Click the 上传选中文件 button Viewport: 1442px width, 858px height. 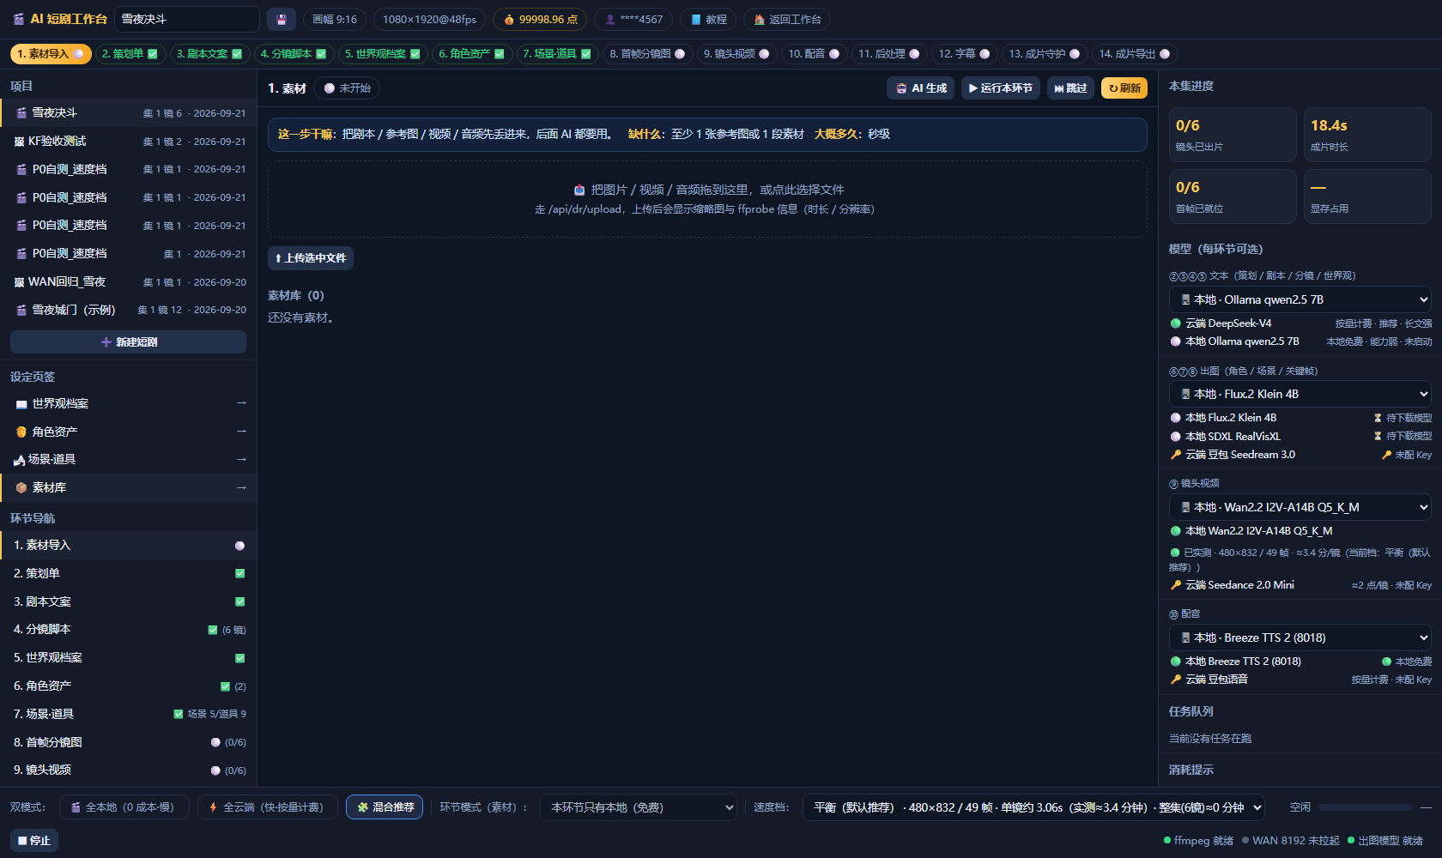[311, 258]
